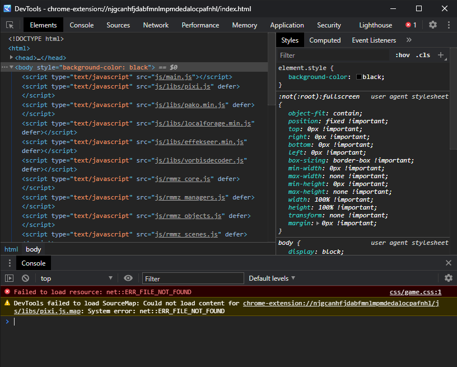
Task: Toggle the :hov element state panel
Action: pos(403,55)
